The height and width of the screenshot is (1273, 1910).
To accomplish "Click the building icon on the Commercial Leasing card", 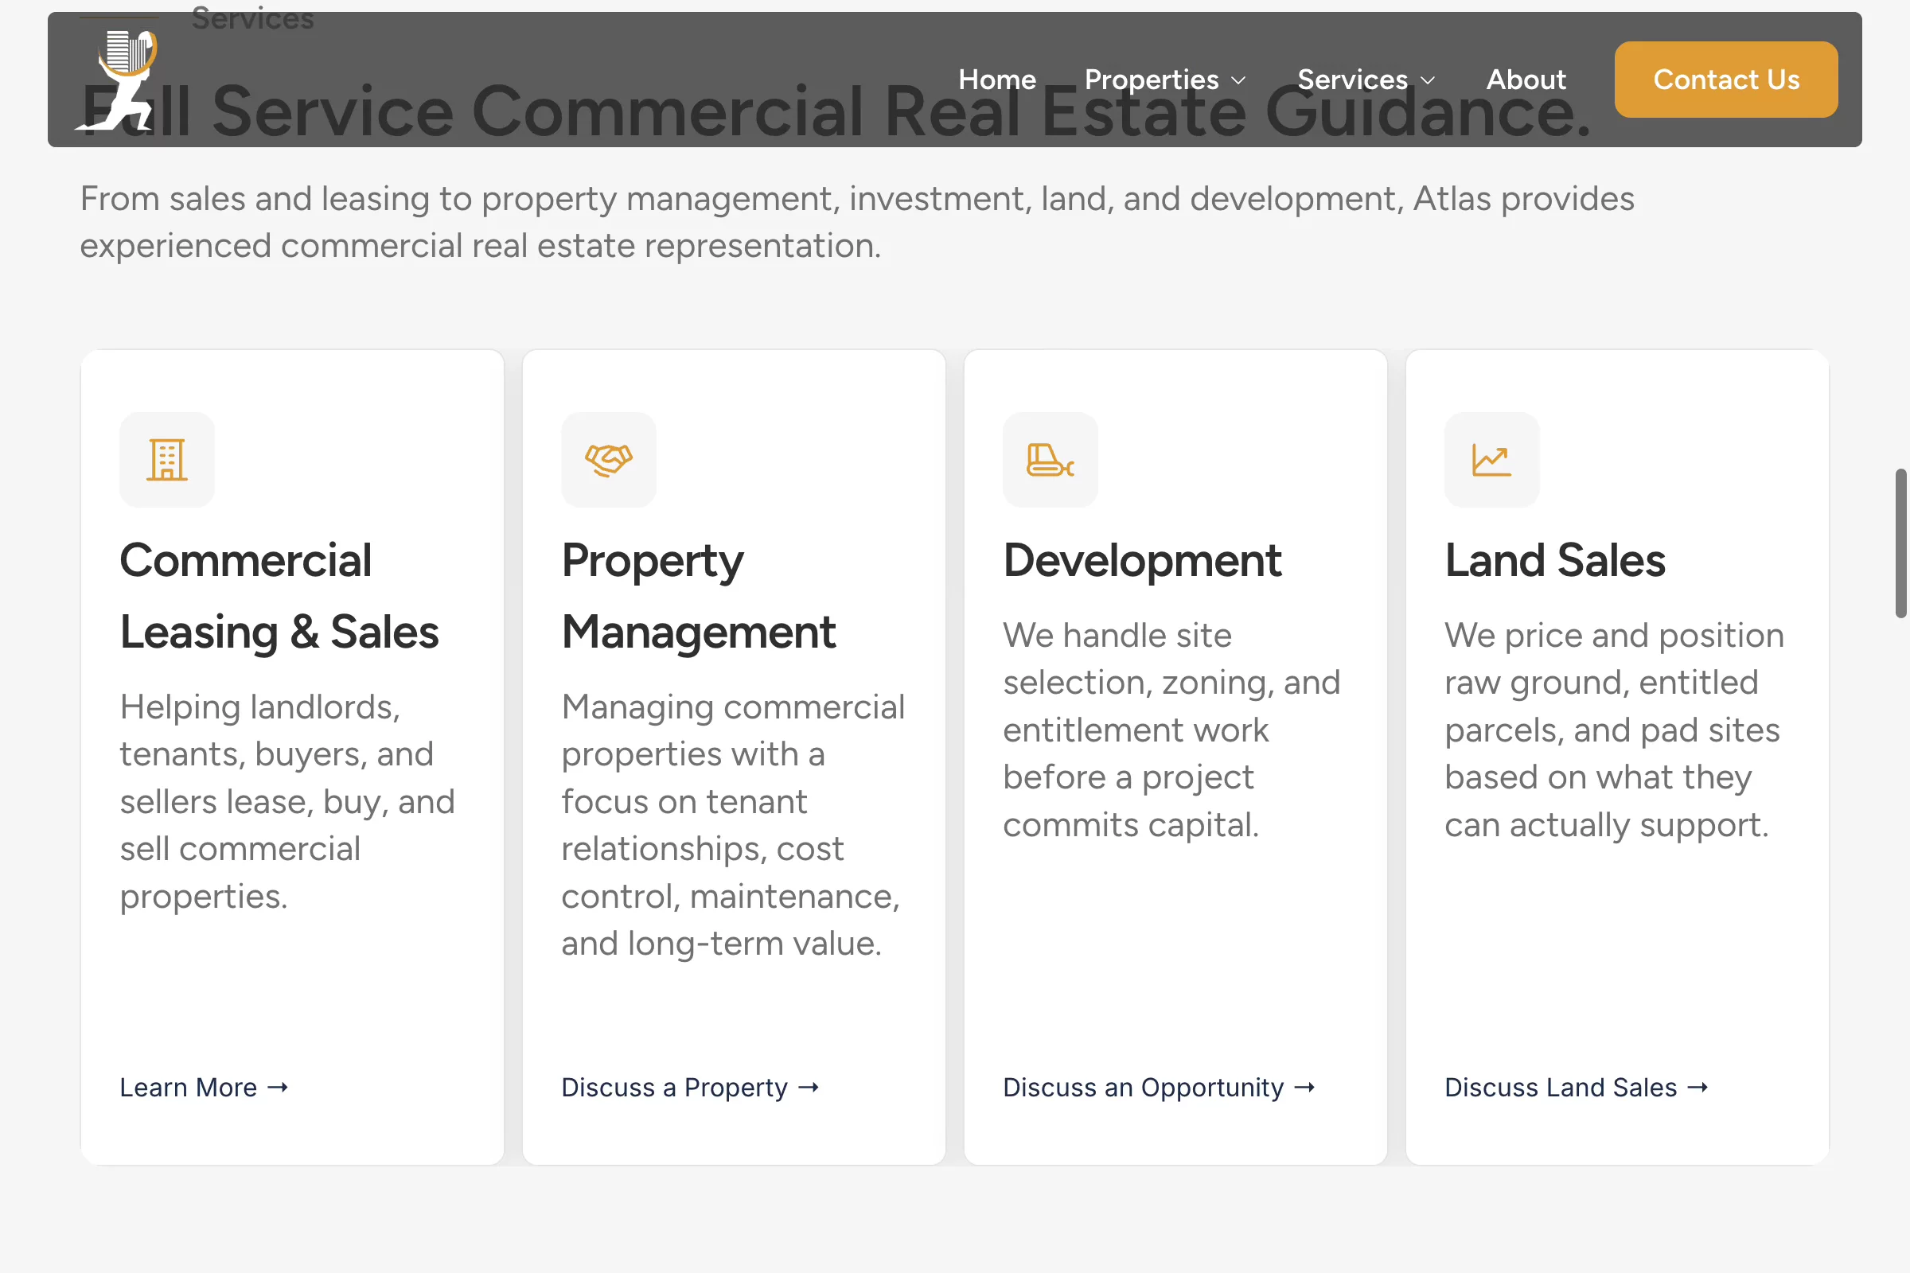I will click(167, 460).
